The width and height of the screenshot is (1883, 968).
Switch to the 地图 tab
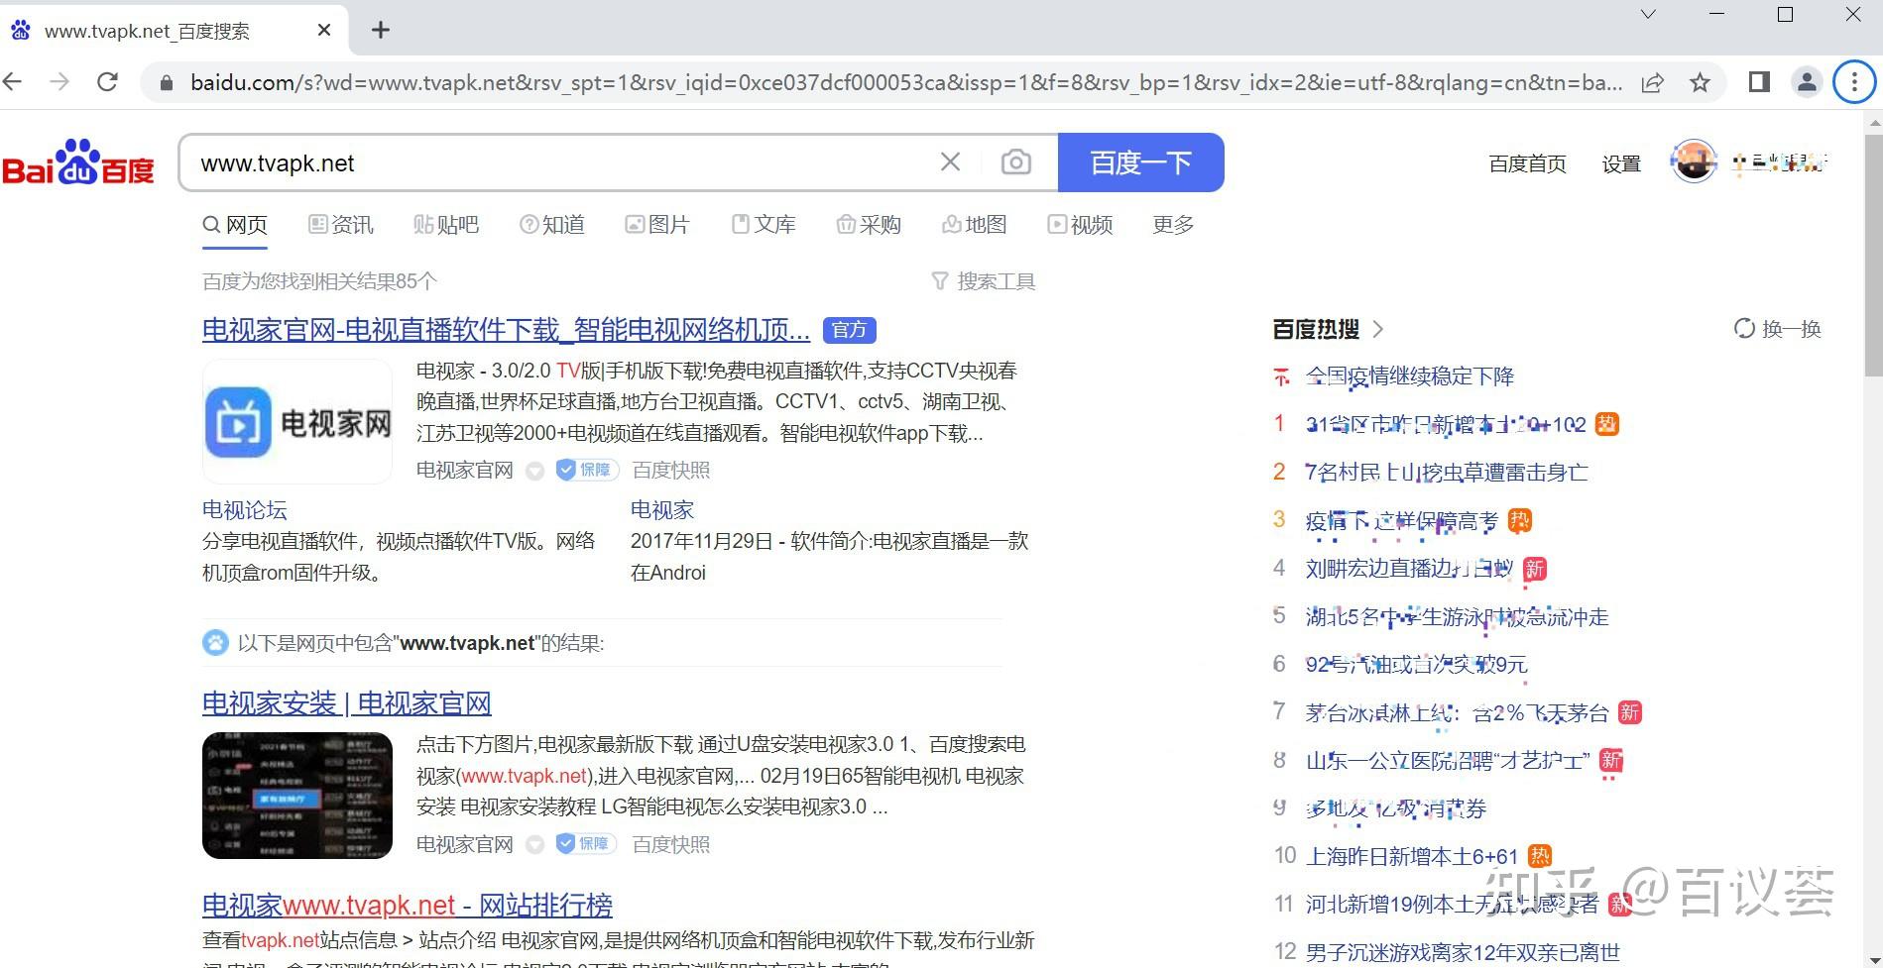(975, 225)
